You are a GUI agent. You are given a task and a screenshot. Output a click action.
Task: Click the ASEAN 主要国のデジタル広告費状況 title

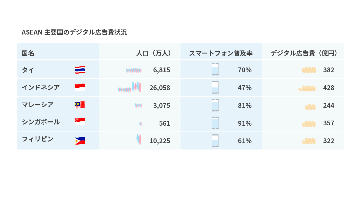pyautogui.click(x=74, y=32)
